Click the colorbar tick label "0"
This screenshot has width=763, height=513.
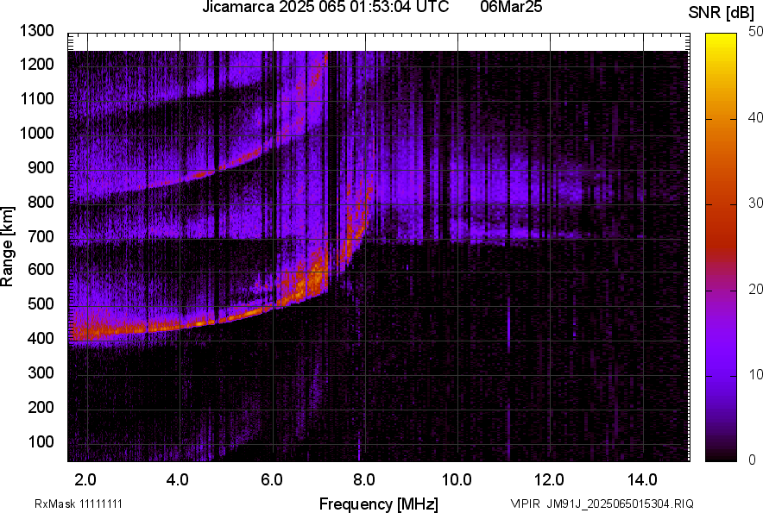pos(753,459)
